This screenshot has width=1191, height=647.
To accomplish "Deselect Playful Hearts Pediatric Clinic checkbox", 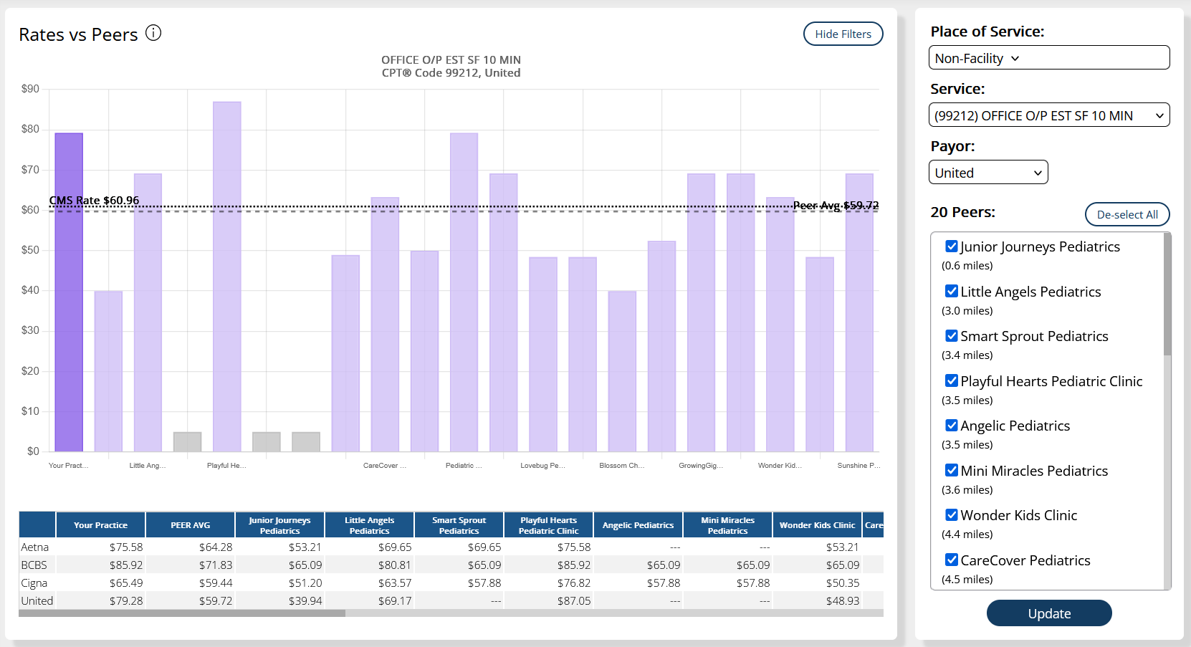I will [952, 381].
